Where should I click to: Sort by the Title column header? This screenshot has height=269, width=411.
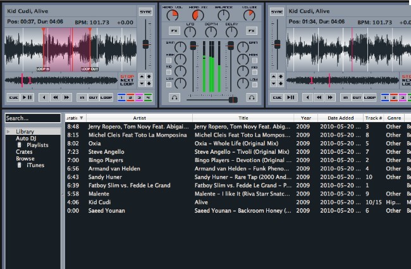[243, 118]
